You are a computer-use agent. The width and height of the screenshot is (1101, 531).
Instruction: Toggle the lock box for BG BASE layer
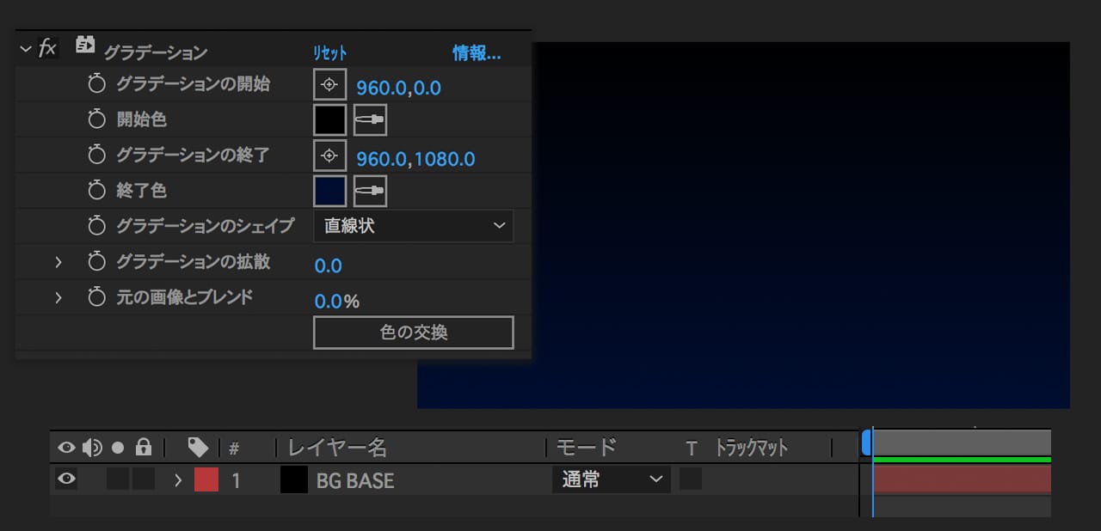(x=144, y=479)
